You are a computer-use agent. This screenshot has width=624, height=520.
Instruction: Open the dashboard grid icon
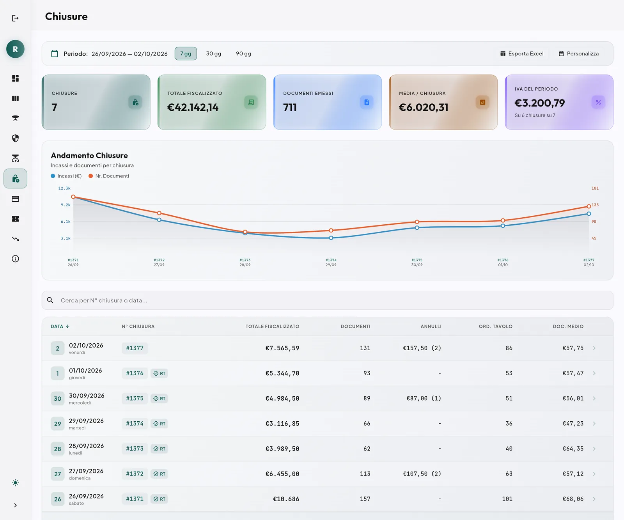15,78
